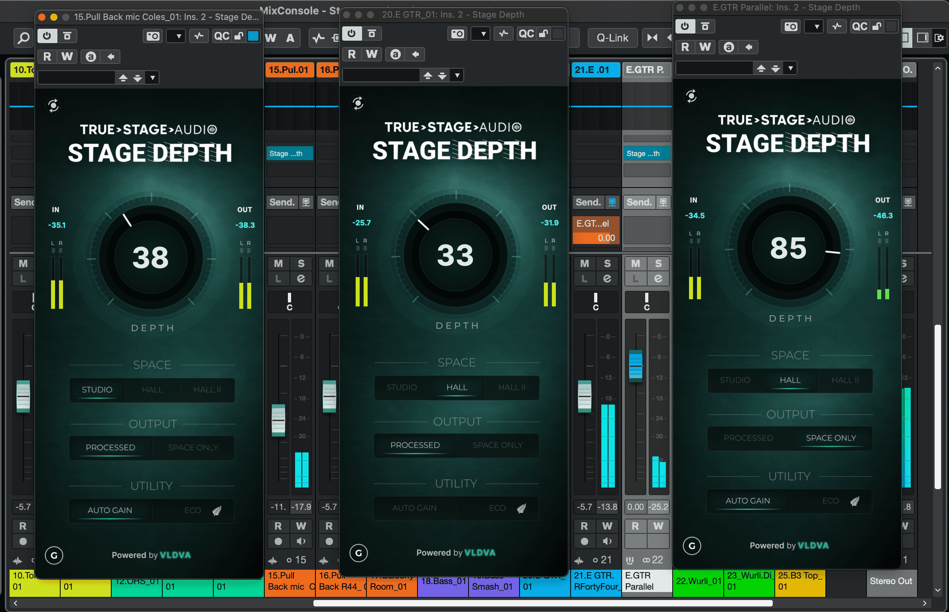Load previous preset in 15.Pull Back window
This screenshot has width=949, height=612.
point(123,78)
